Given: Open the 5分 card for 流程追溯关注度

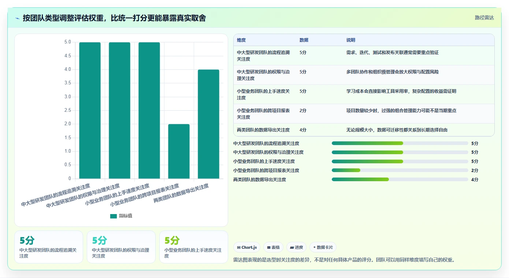Looking at the screenshot, I should tap(49, 247).
